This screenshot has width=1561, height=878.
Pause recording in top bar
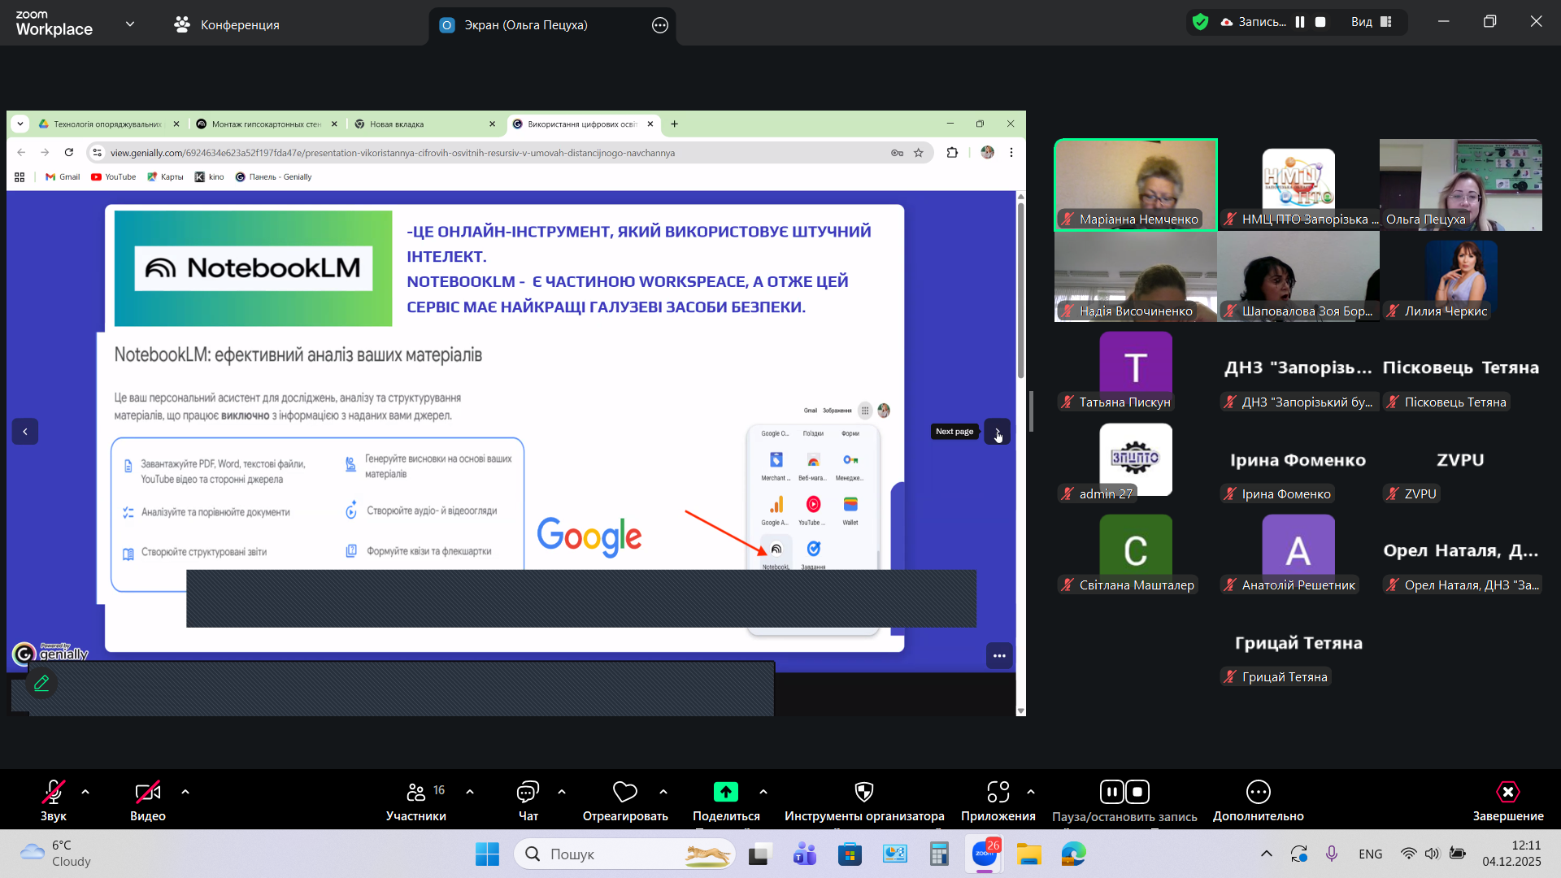(1300, 22)
